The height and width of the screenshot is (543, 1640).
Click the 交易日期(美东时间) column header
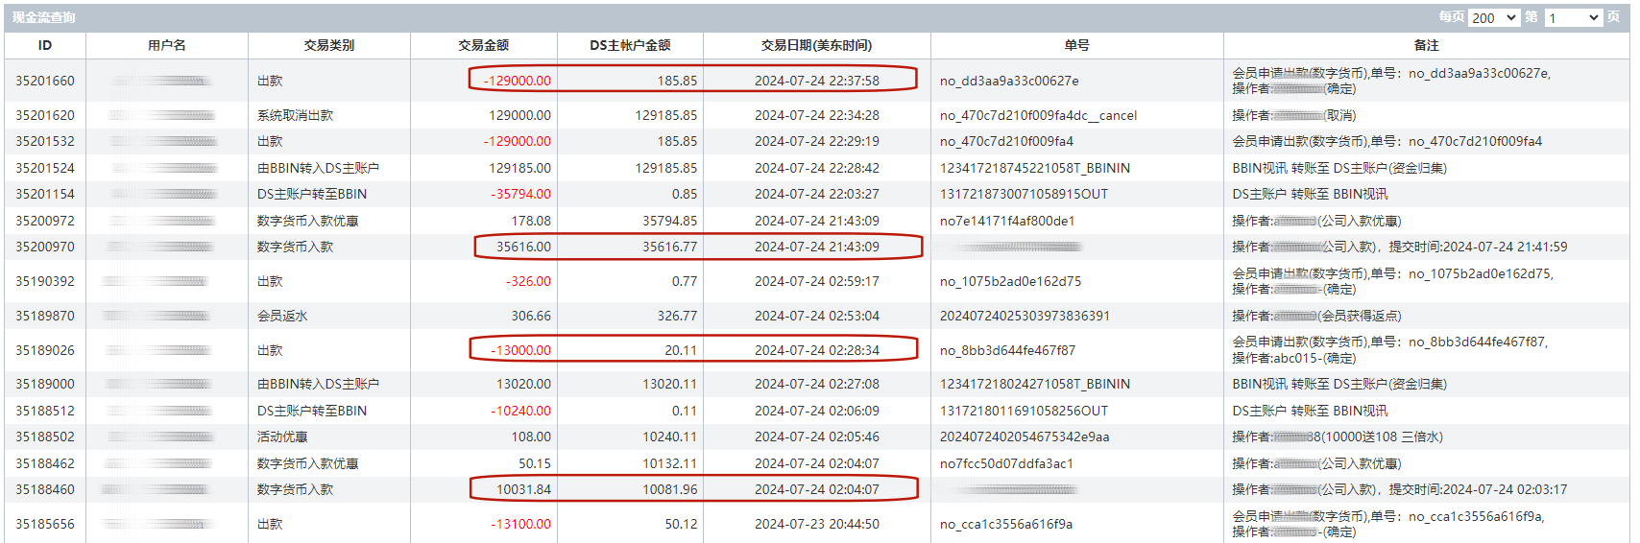[x=816, y=45]
